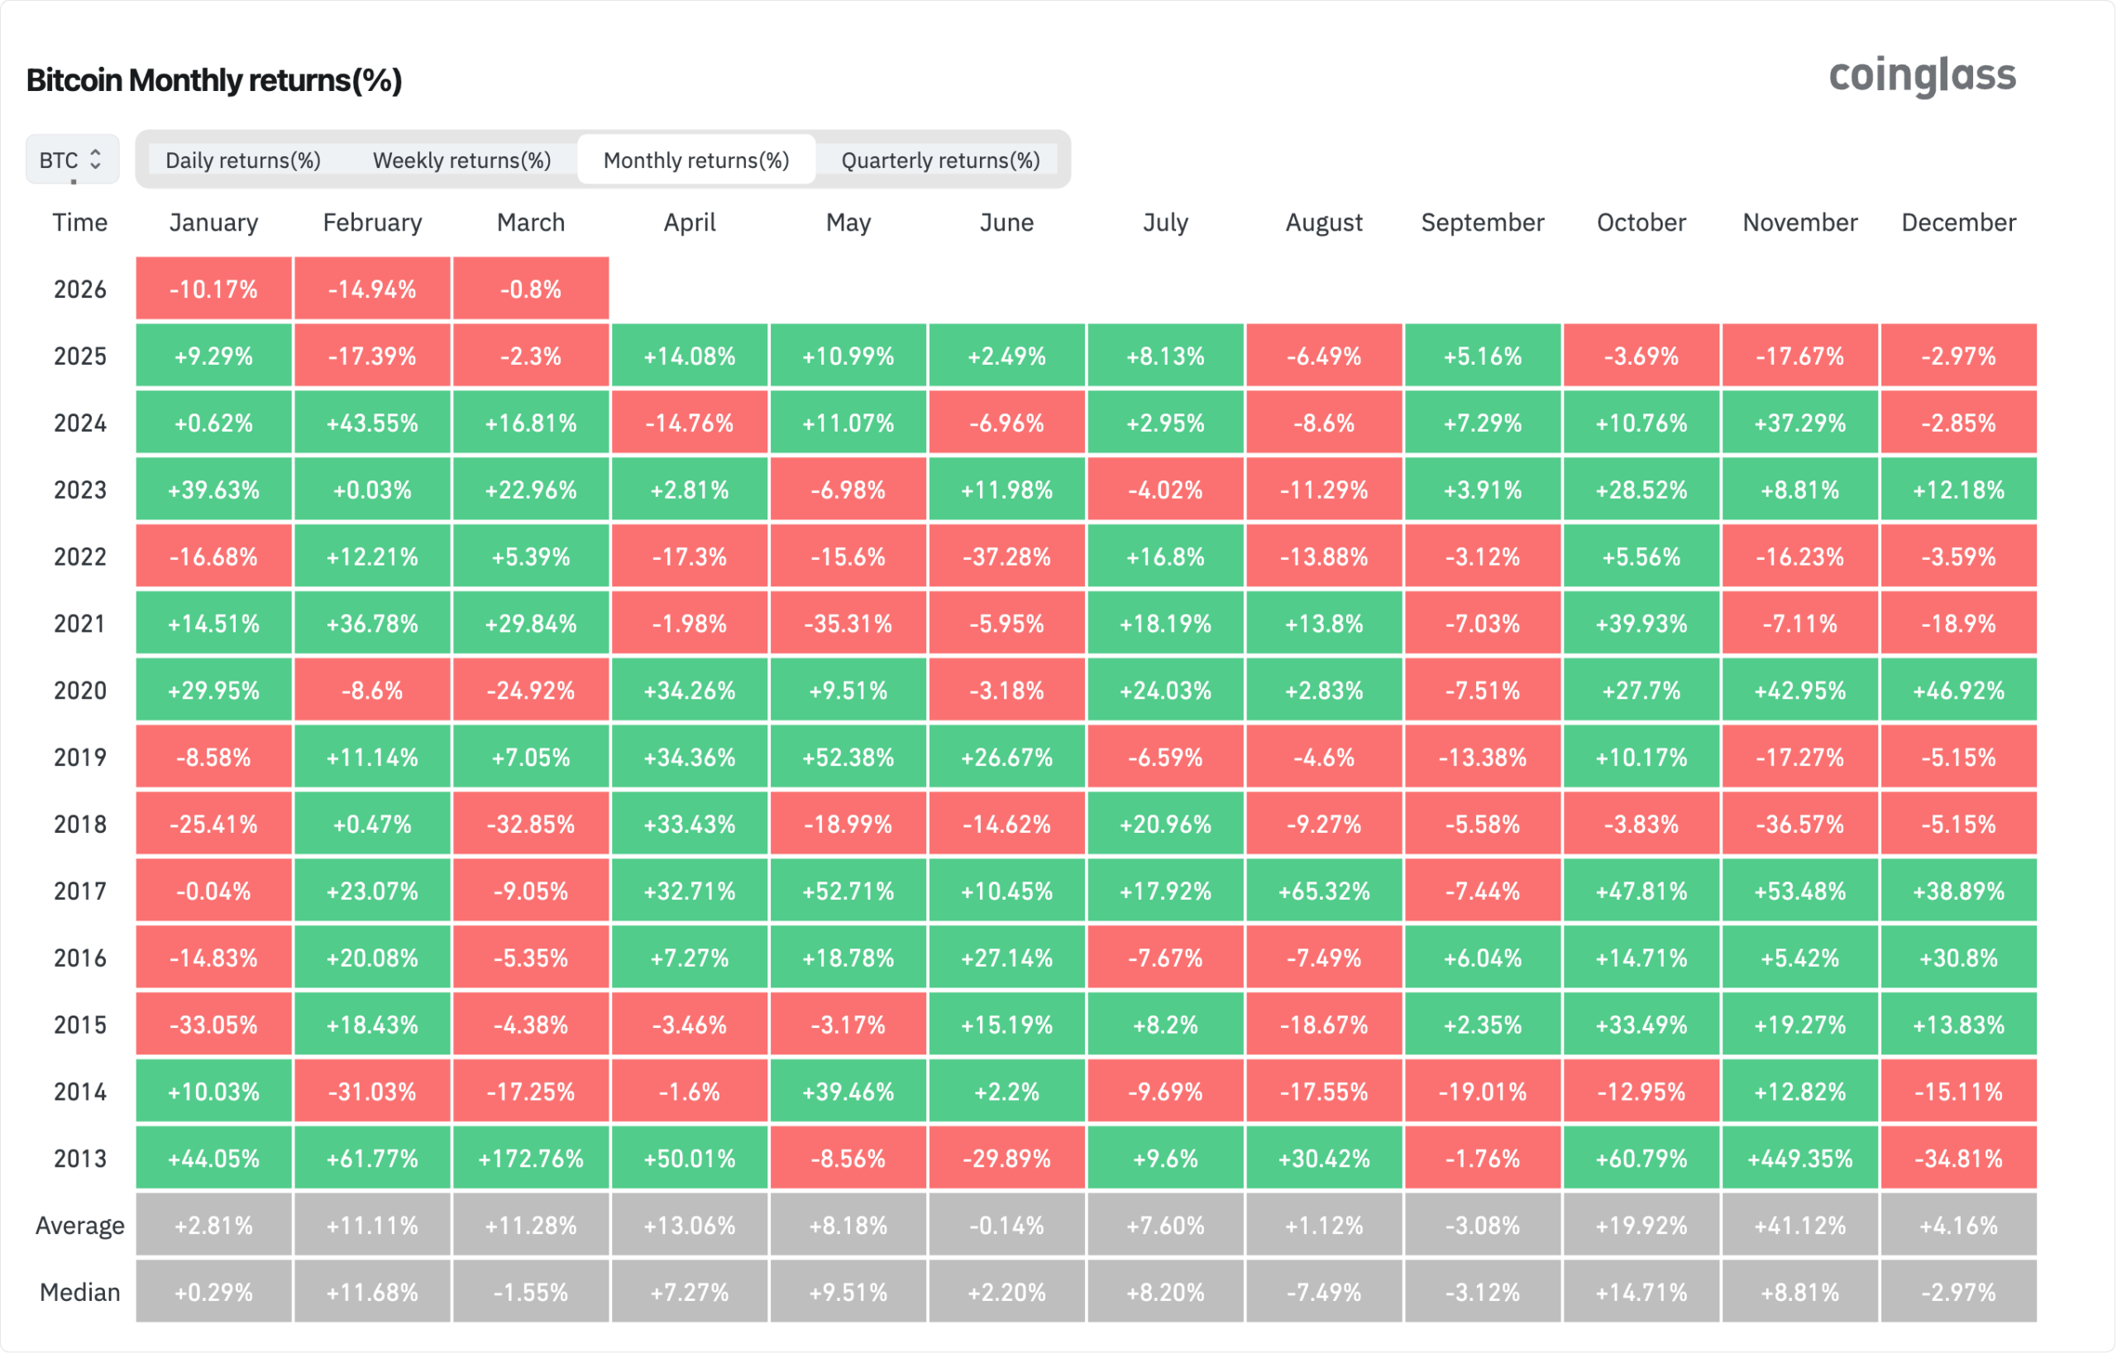Screen dimensions: 2117x1353
Task: Switch to Weekly returns(%) tab
Action: point(461,160)
